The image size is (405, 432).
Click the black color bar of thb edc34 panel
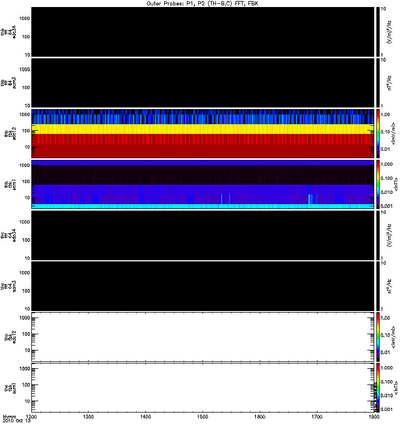click(x=378, y=32)
